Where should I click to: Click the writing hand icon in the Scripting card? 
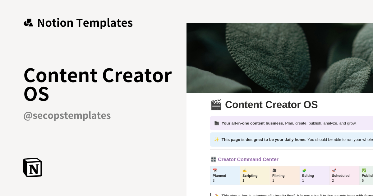tap(245, 170)
